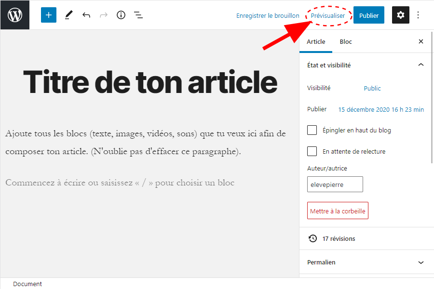Screen dimensions: 434x289
Task: Open the three-dot options menu
Action: [x=418, y=15]
